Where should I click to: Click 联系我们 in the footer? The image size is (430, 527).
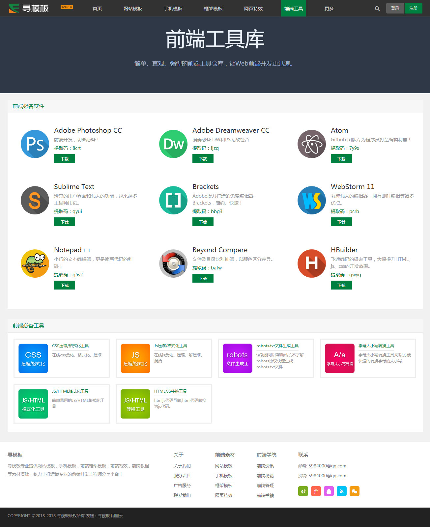tap(182, 495)
